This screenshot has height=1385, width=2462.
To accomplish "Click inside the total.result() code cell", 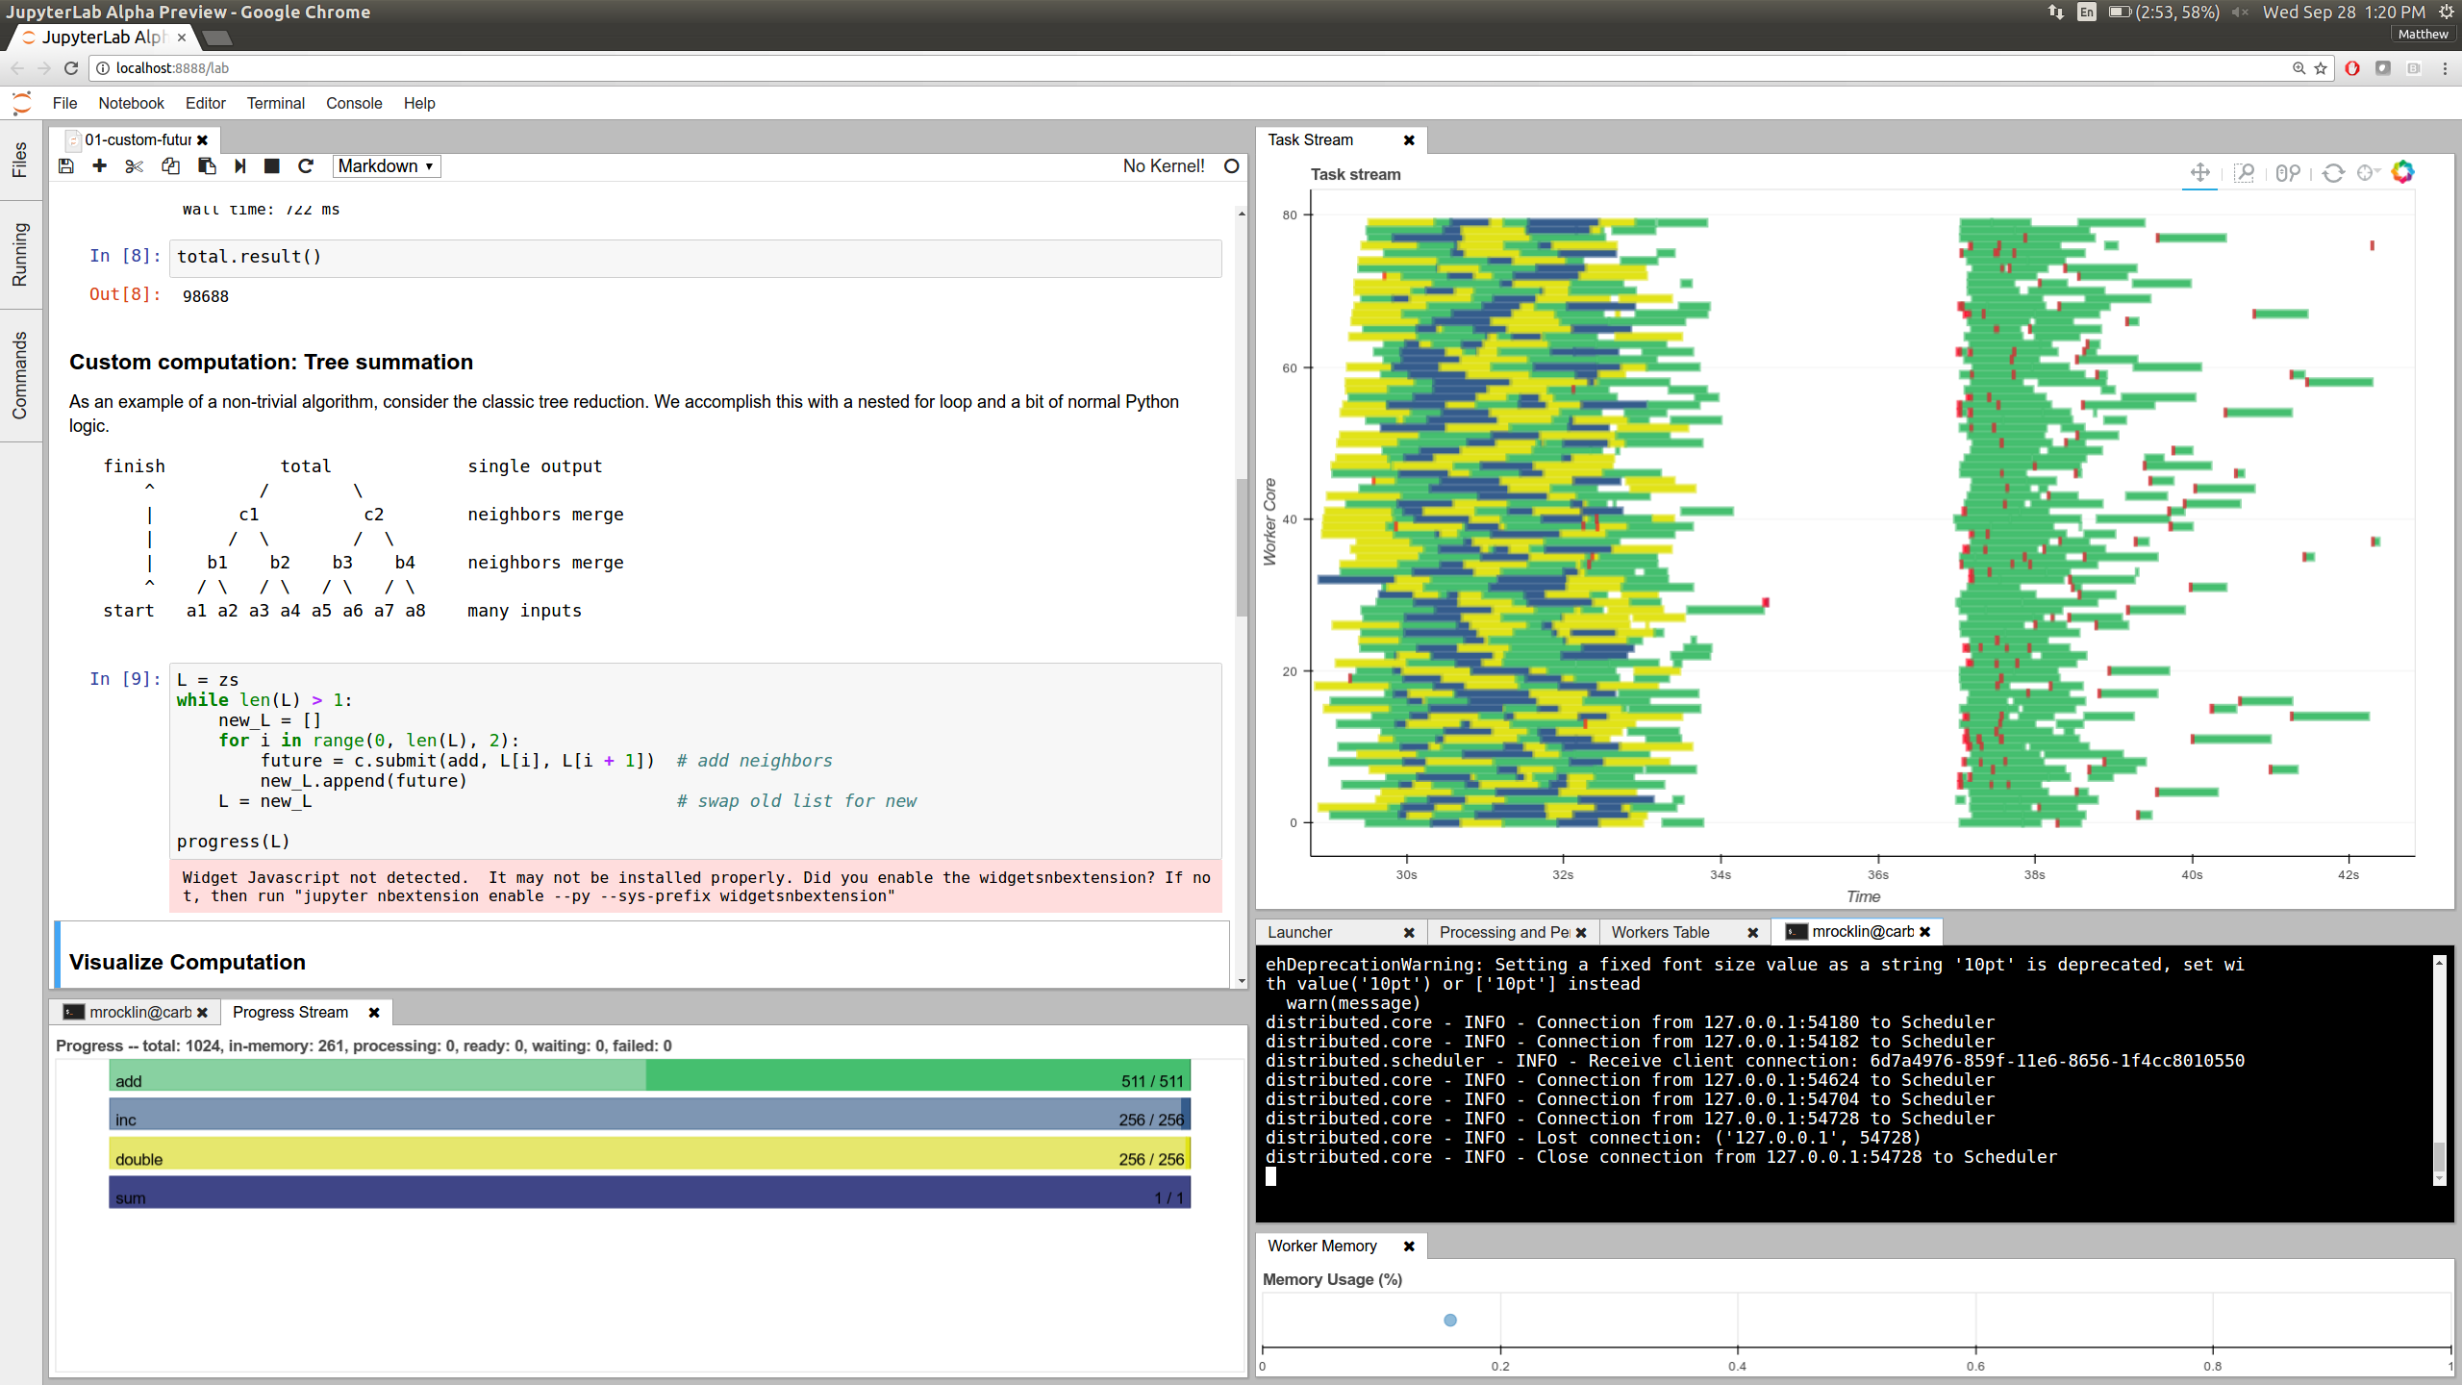I will [x=694, y=257].
